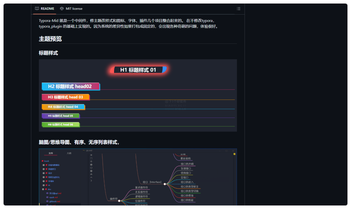Viewport: 351px width, 209px height.
Task: Switch to the MIT license tab
Action: [71, 9]
